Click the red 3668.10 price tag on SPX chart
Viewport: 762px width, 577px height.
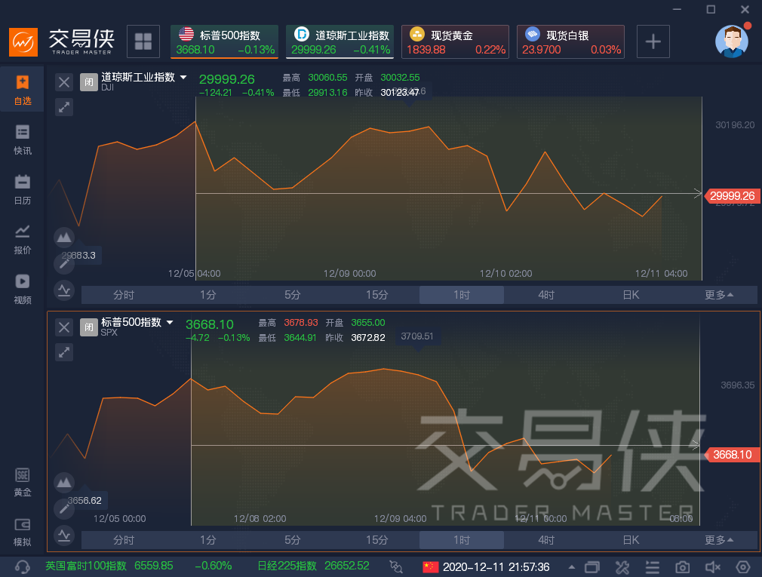(x=732, y=455)
